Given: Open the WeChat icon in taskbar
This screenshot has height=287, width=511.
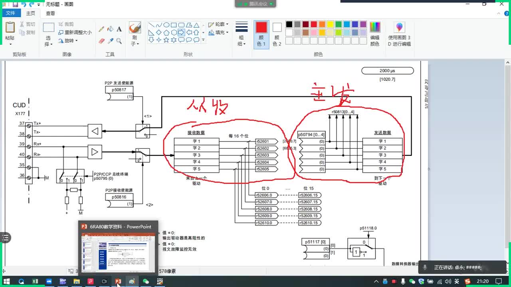Looking at the screenshot, I should pos(146,281).
